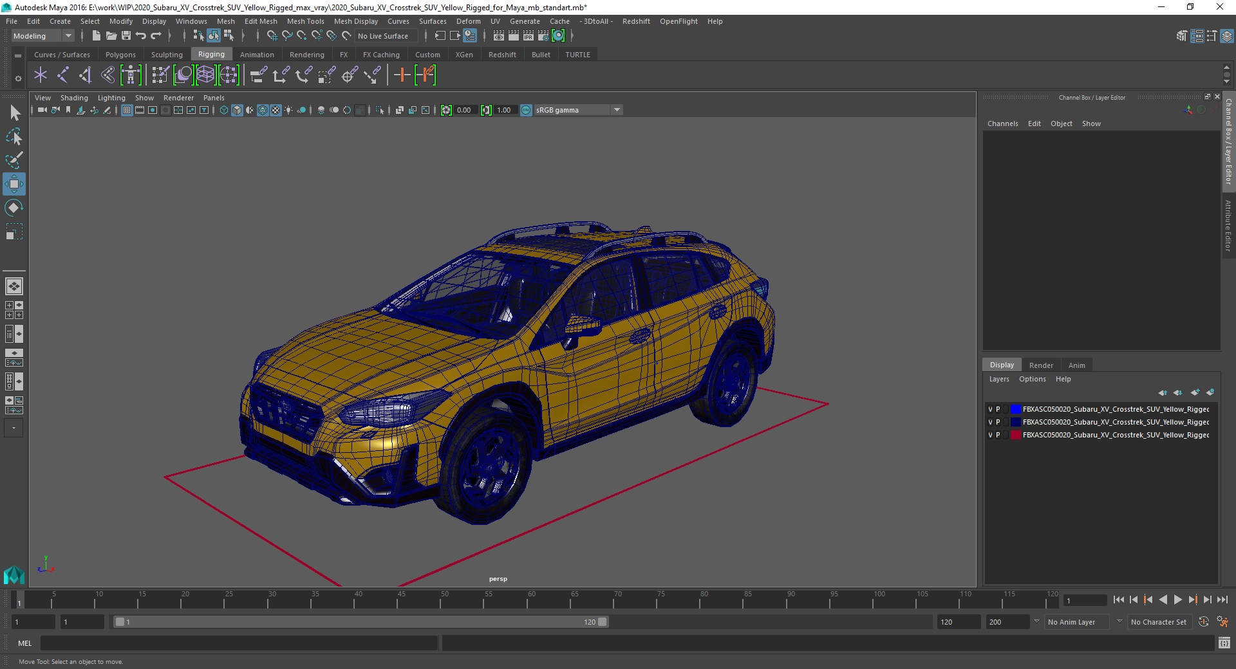Create a new empty display layer
Screen dimensions: 1236x669
[x=1195, y=392]
